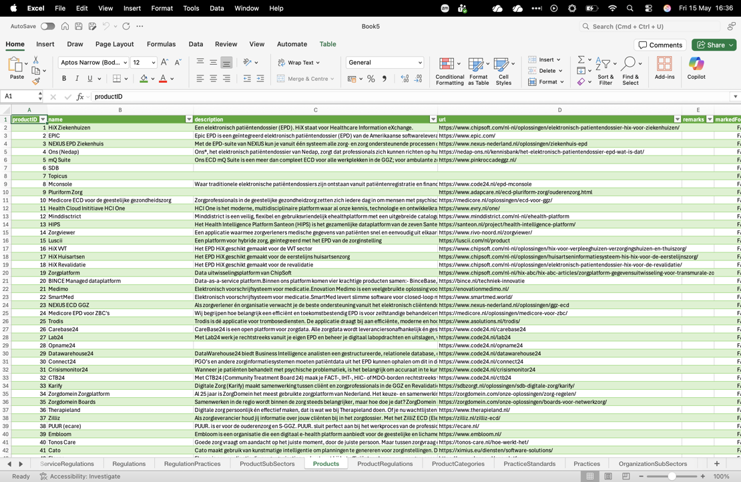Apply percent style to cells

pos(371,79)
